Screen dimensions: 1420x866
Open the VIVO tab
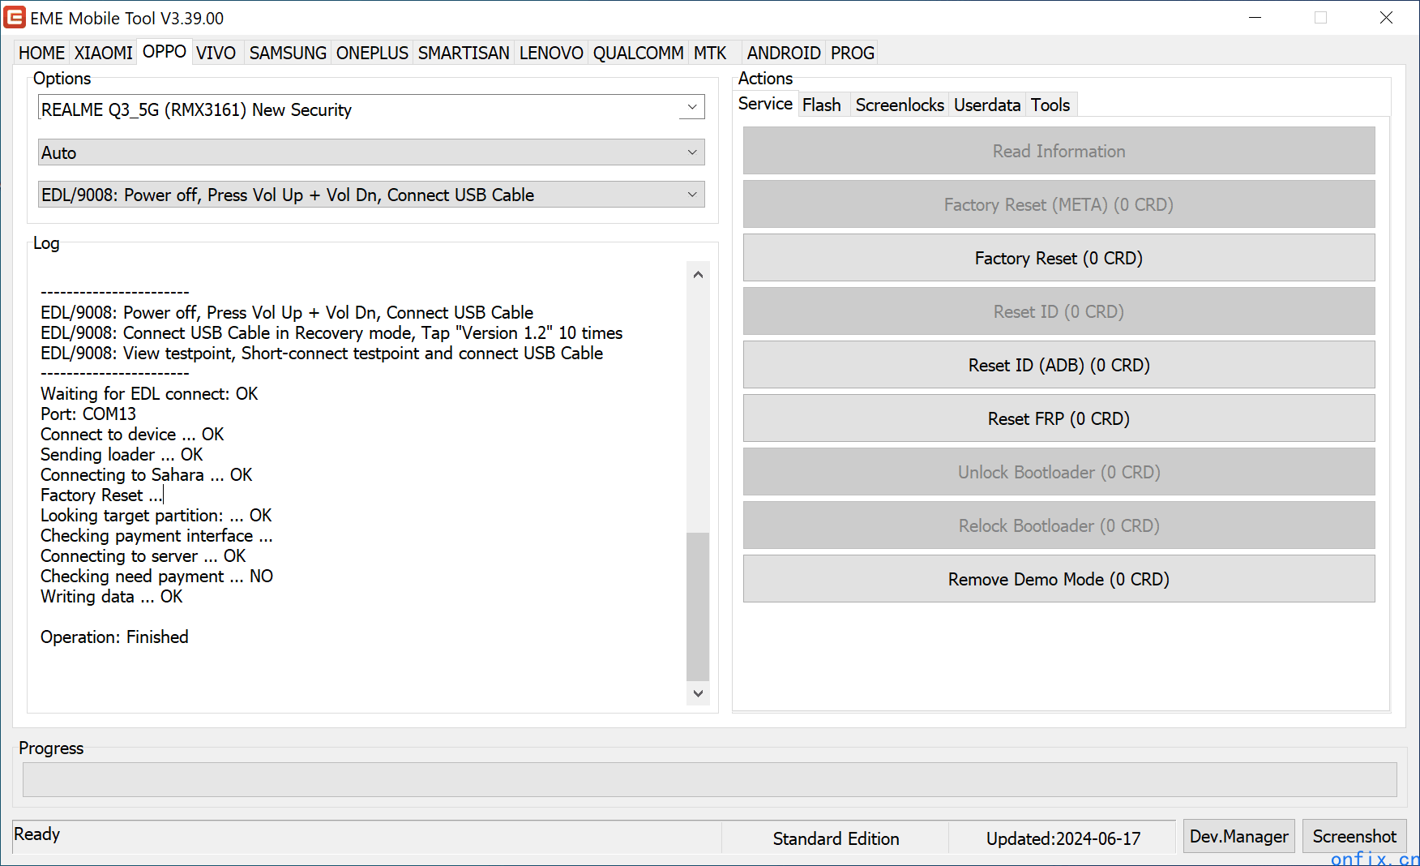(216, 54)
